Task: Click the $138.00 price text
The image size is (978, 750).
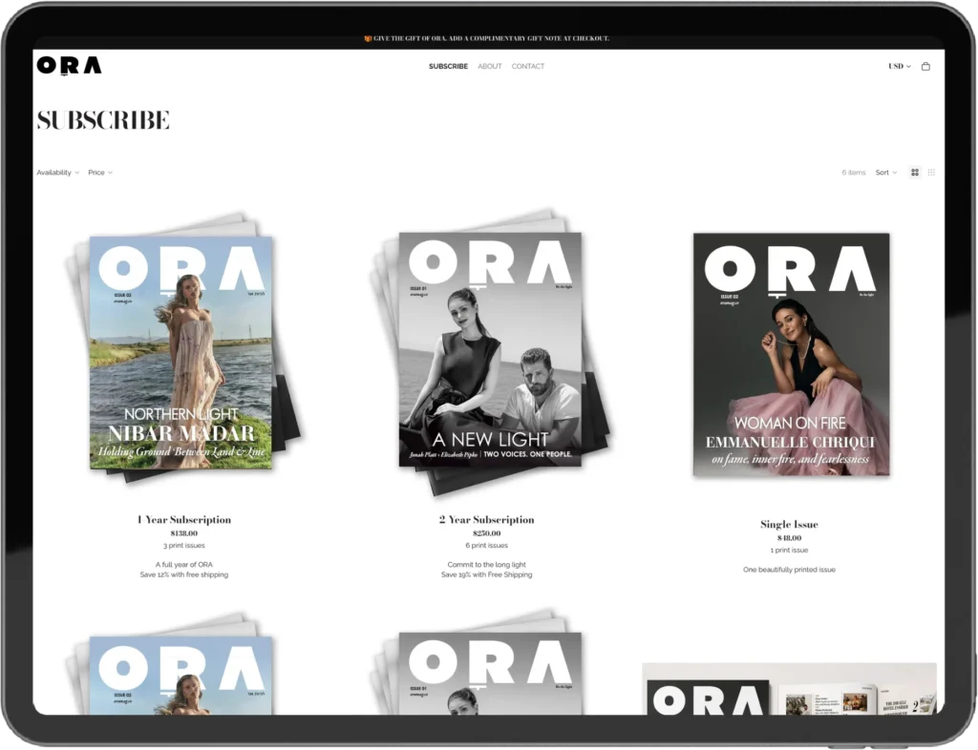Action: 184,533
